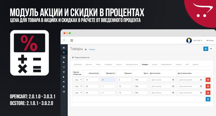This screenshot has height=116, width=216.
Task: Click the percent field containing 15
Action: point(124,92)
